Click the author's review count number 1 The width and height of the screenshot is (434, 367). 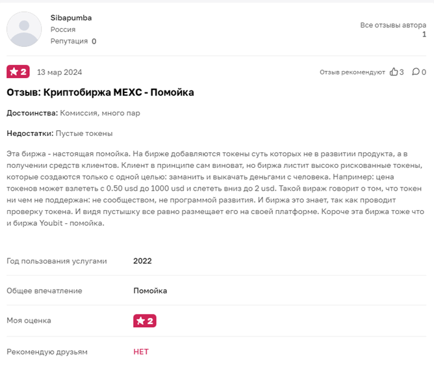coord(424,34)
